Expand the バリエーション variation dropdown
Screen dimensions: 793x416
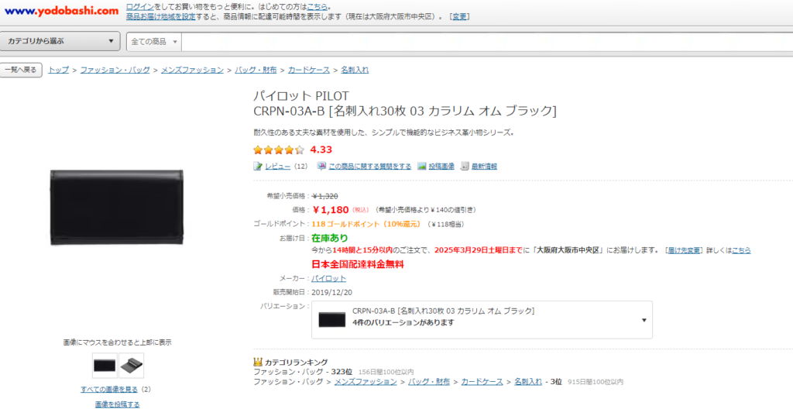pyautogui.click(x=482, y=320)
